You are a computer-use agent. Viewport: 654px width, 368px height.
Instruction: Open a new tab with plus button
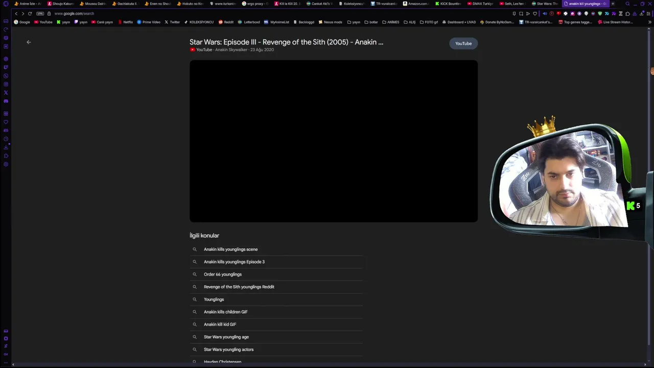pyautogui.click(x=613, y=4)
